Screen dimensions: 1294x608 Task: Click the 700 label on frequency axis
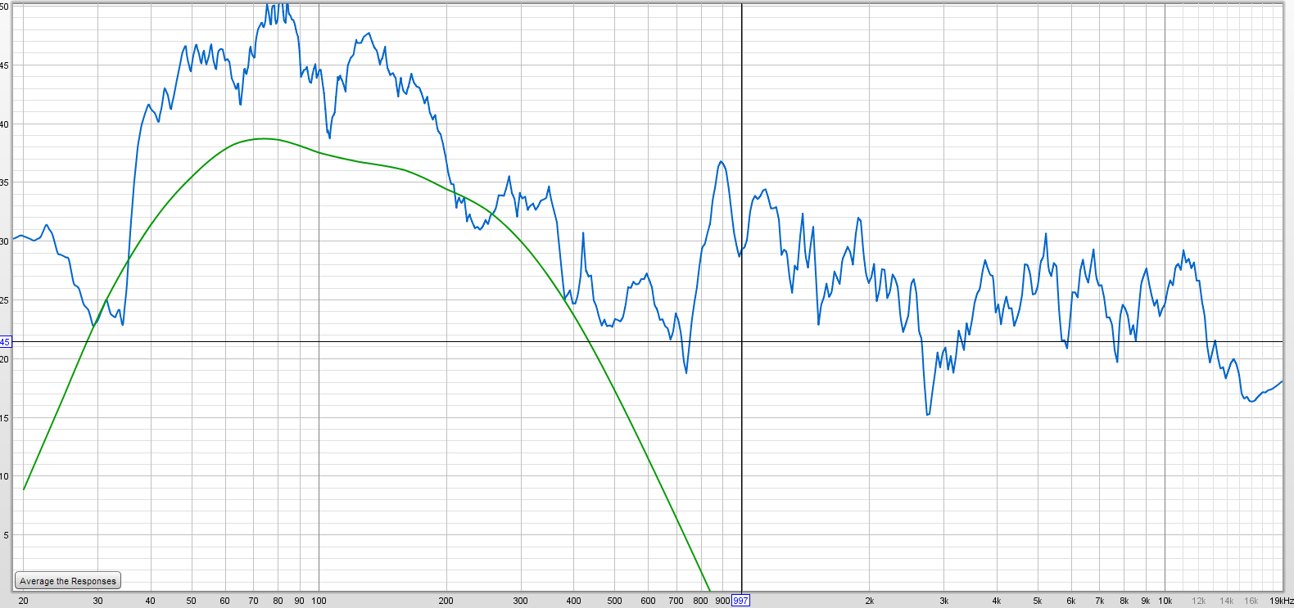[x=676, y=601]
